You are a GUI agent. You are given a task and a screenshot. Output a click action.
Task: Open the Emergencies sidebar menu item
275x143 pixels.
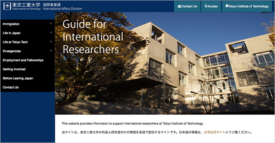pyautogui.click(x=27, y=51)
